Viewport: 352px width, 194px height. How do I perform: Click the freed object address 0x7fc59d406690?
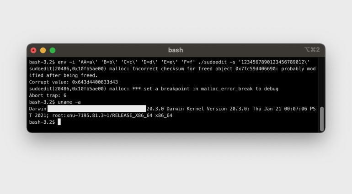pos(256,68)
